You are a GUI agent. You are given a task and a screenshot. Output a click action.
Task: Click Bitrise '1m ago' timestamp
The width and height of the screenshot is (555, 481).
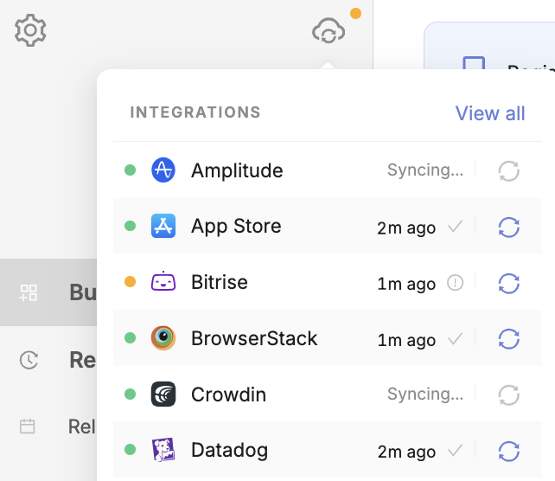(x=406, y=284)
